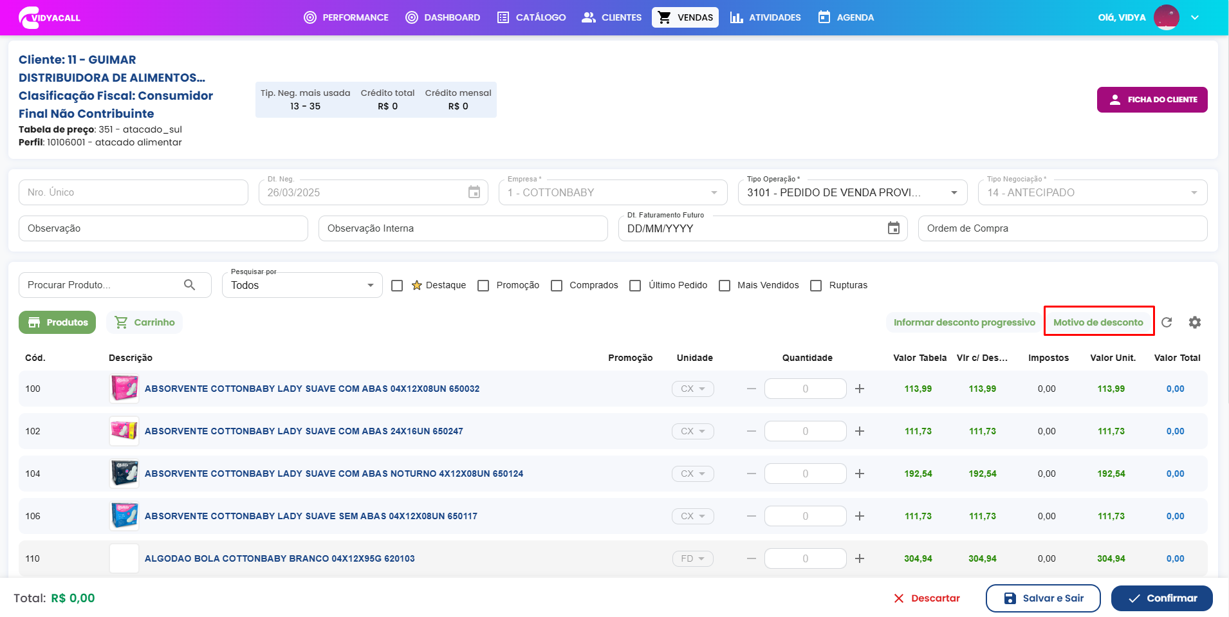Open ABSORVENTE LADY SUAVE SEM ABAS link
The width and height of the screenshot is (1229, 617).
(x=311, y=516)
